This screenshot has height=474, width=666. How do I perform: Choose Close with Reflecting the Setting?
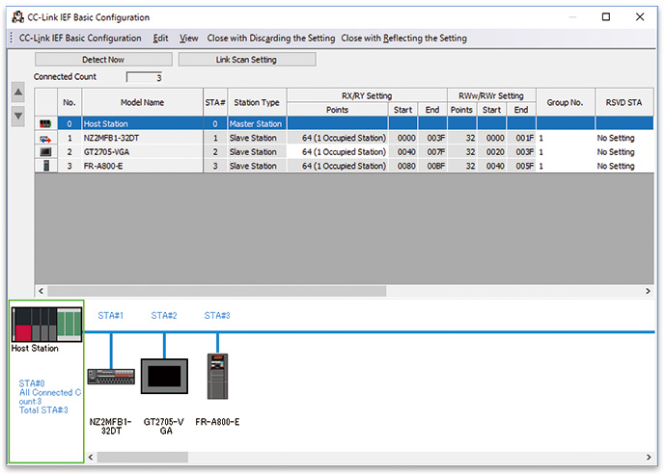tap(403, 39)
